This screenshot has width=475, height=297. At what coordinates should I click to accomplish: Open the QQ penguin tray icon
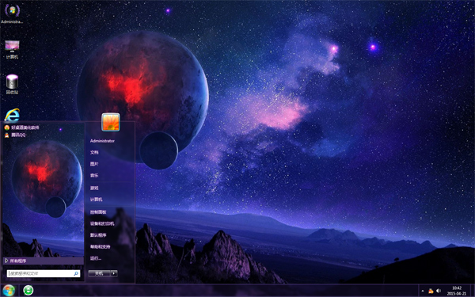click(x=431, y=291)
